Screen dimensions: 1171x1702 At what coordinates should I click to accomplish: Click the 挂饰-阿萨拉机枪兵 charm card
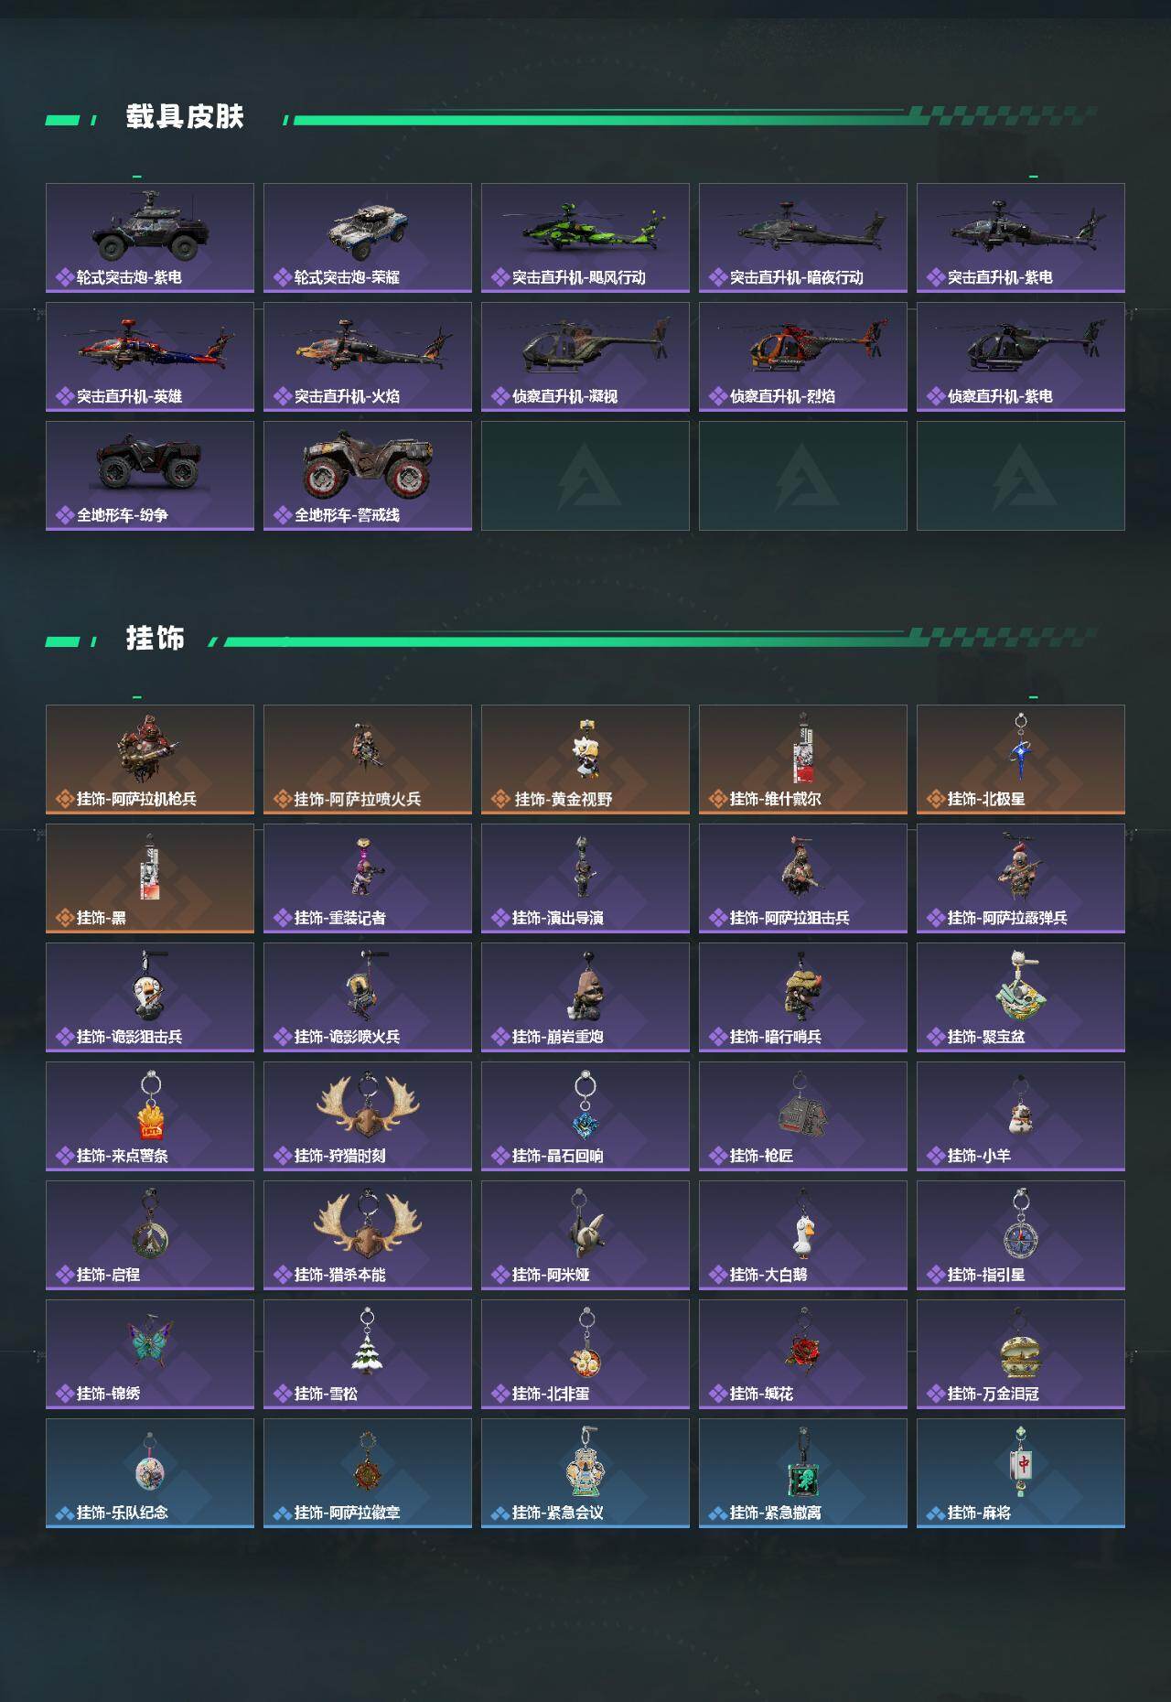click(x=150, y=759)
